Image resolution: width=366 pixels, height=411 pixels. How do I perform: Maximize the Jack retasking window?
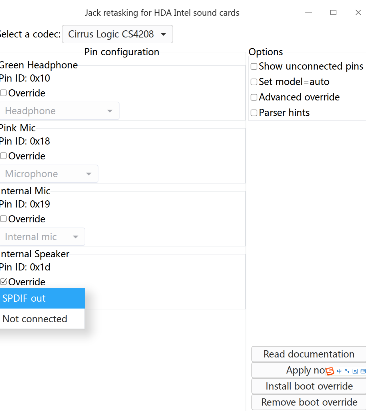pyautogui.click(x=333, y=12)
